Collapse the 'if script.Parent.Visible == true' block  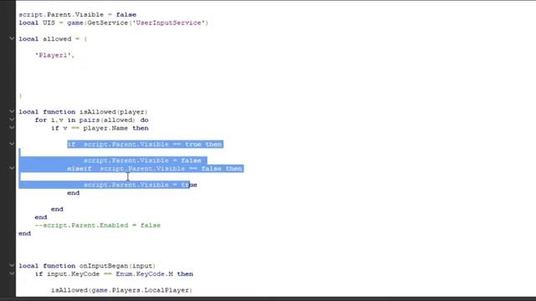[12, 144]
